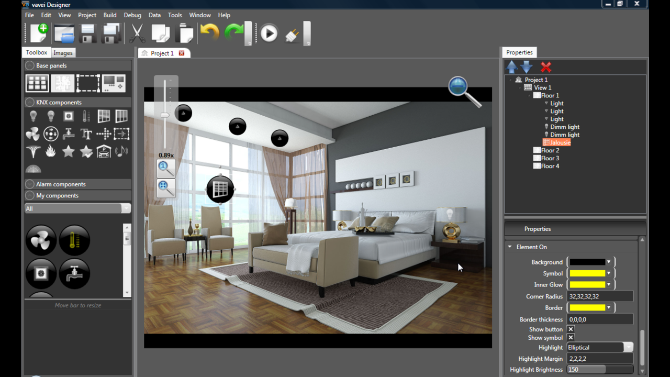Expand the Alarm components section
Image resolution: width=670 pixels, height=377 pixels.
click(30, 184)
